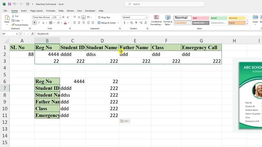The width and height of the screenshot is (262, 147).
Task: Apply Percent Style format
Action: coord(131,22)
